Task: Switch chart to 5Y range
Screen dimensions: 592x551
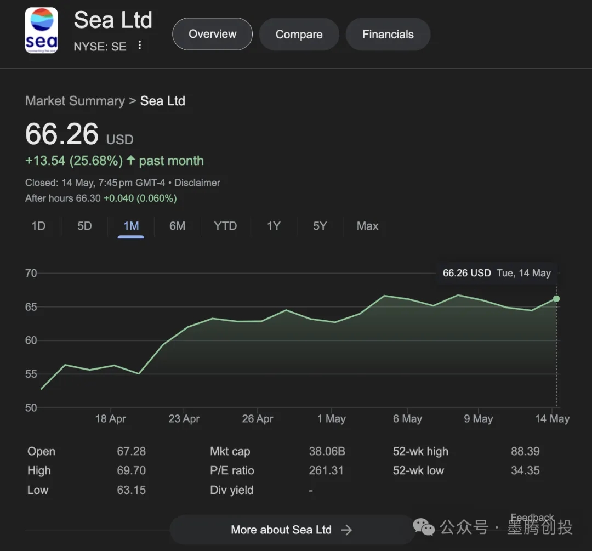Action: 320,226
